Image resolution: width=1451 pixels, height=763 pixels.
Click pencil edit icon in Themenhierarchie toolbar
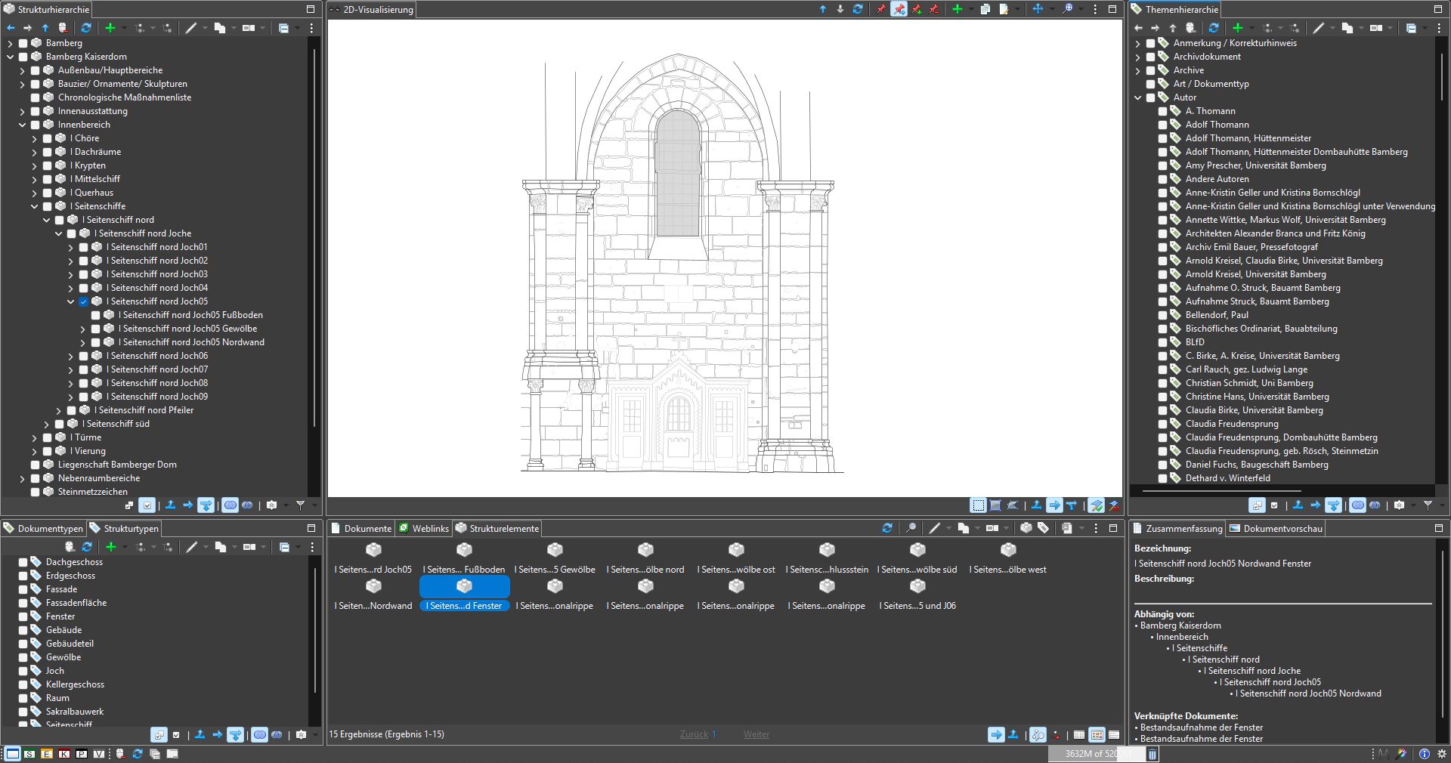[1318, 28]
